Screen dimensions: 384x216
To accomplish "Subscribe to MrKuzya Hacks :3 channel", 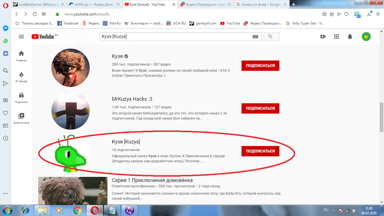I will [260, 108].
